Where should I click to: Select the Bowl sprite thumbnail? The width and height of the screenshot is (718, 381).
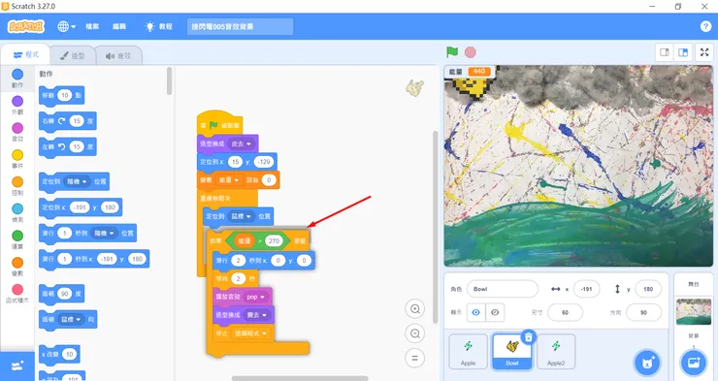click(x=512, y=351)
